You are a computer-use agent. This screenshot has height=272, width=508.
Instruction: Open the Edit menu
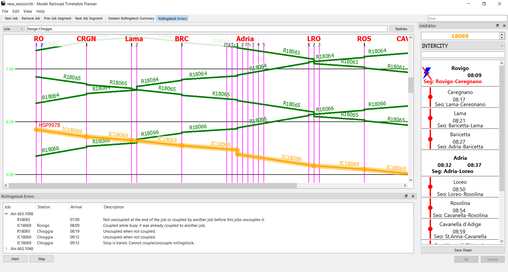point(16,11)
